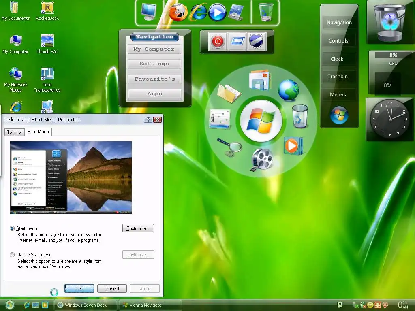Open My Network Places desktop icon
Viewport: 415px width, 311px height.
pyautogui.click(x=16, y=79)
